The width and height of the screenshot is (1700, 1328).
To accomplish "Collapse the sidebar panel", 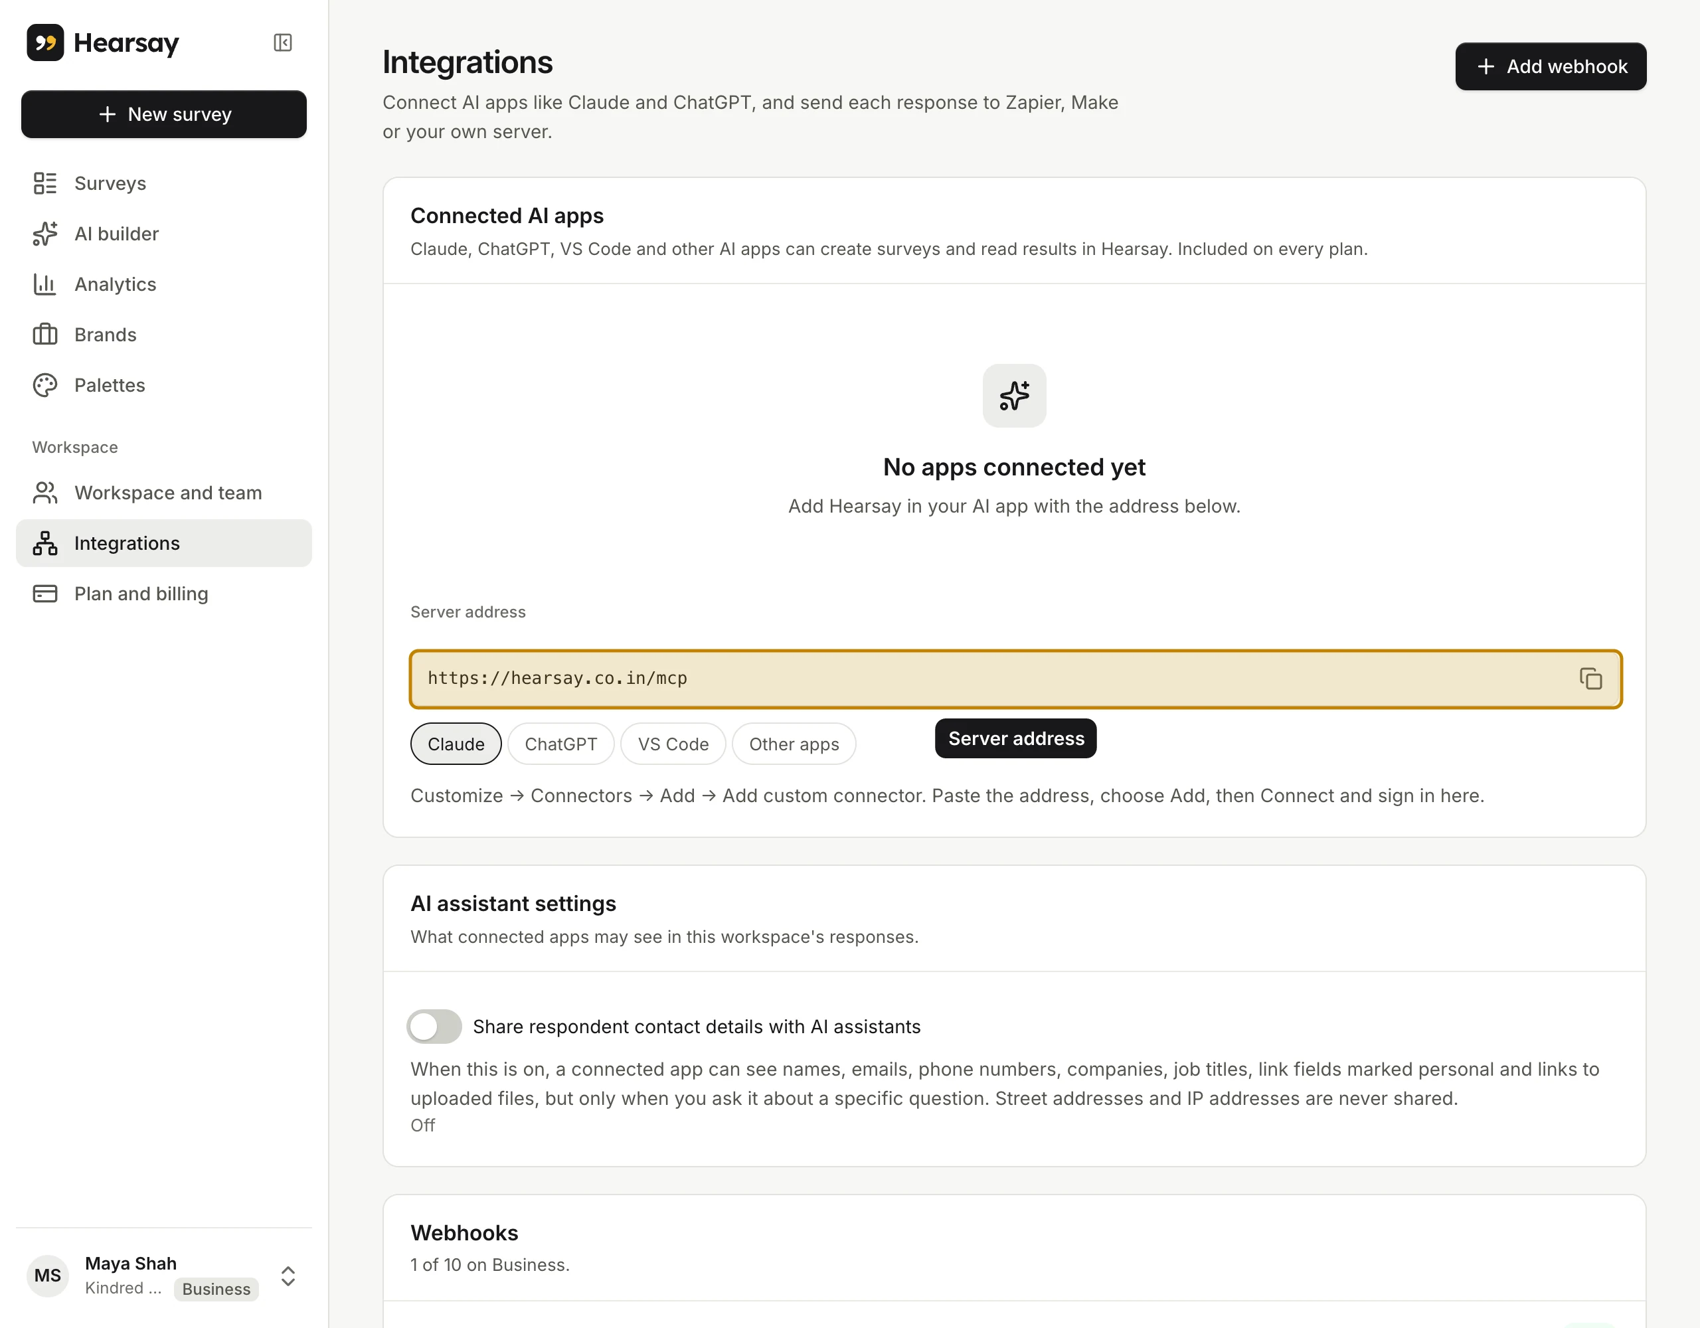I will click(282, 42).
